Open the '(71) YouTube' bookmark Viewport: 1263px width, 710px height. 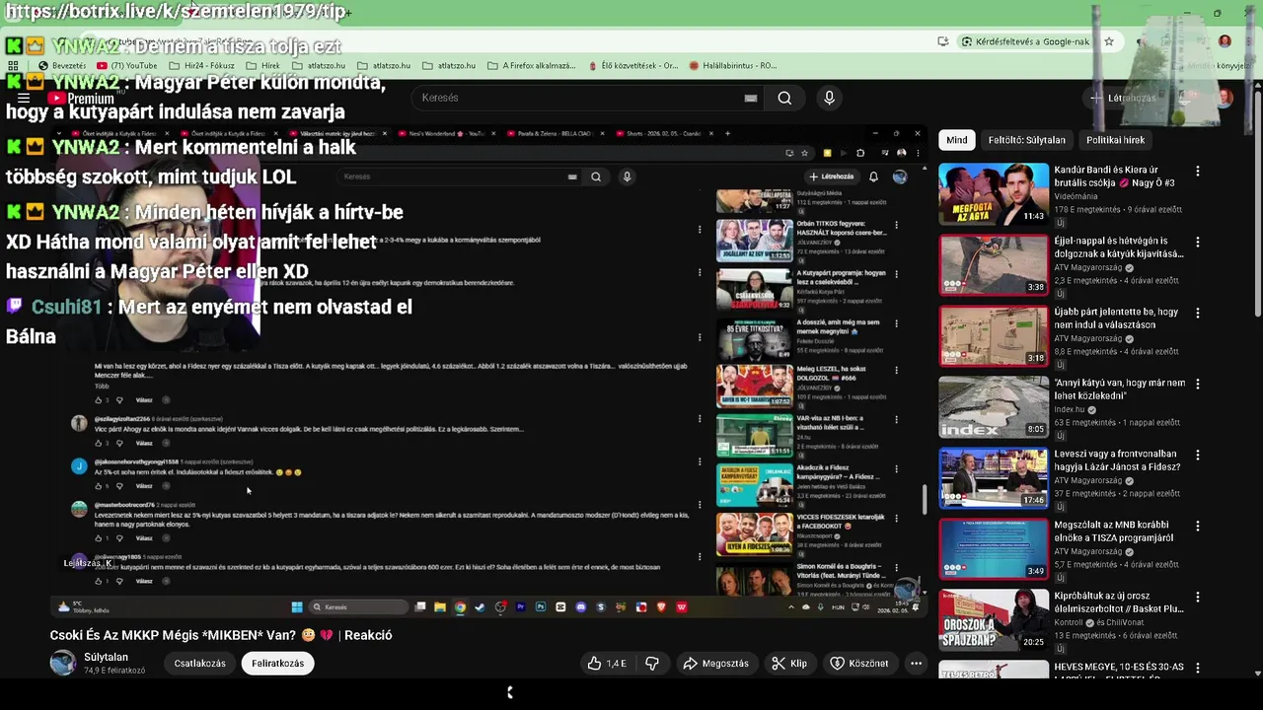(x=126, y=66)
